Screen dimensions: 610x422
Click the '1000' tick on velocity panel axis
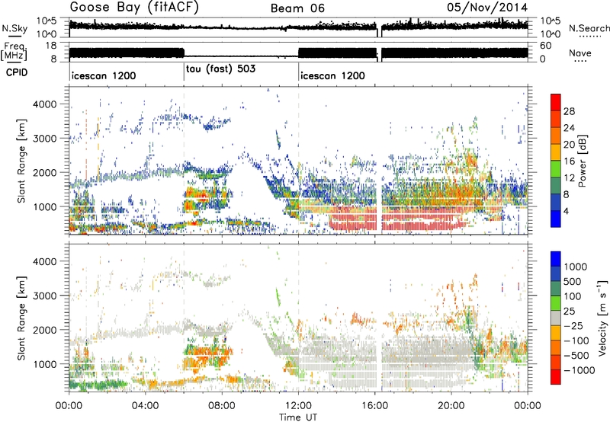pyautogui.click(x=44, y=364)
